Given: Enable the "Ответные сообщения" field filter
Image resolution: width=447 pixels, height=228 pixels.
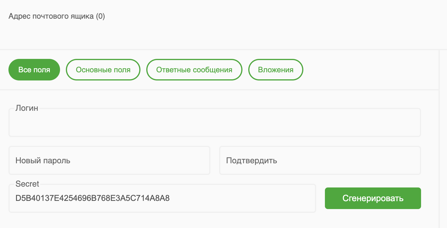Looking at the screenshot, I should tap(194, 69).
